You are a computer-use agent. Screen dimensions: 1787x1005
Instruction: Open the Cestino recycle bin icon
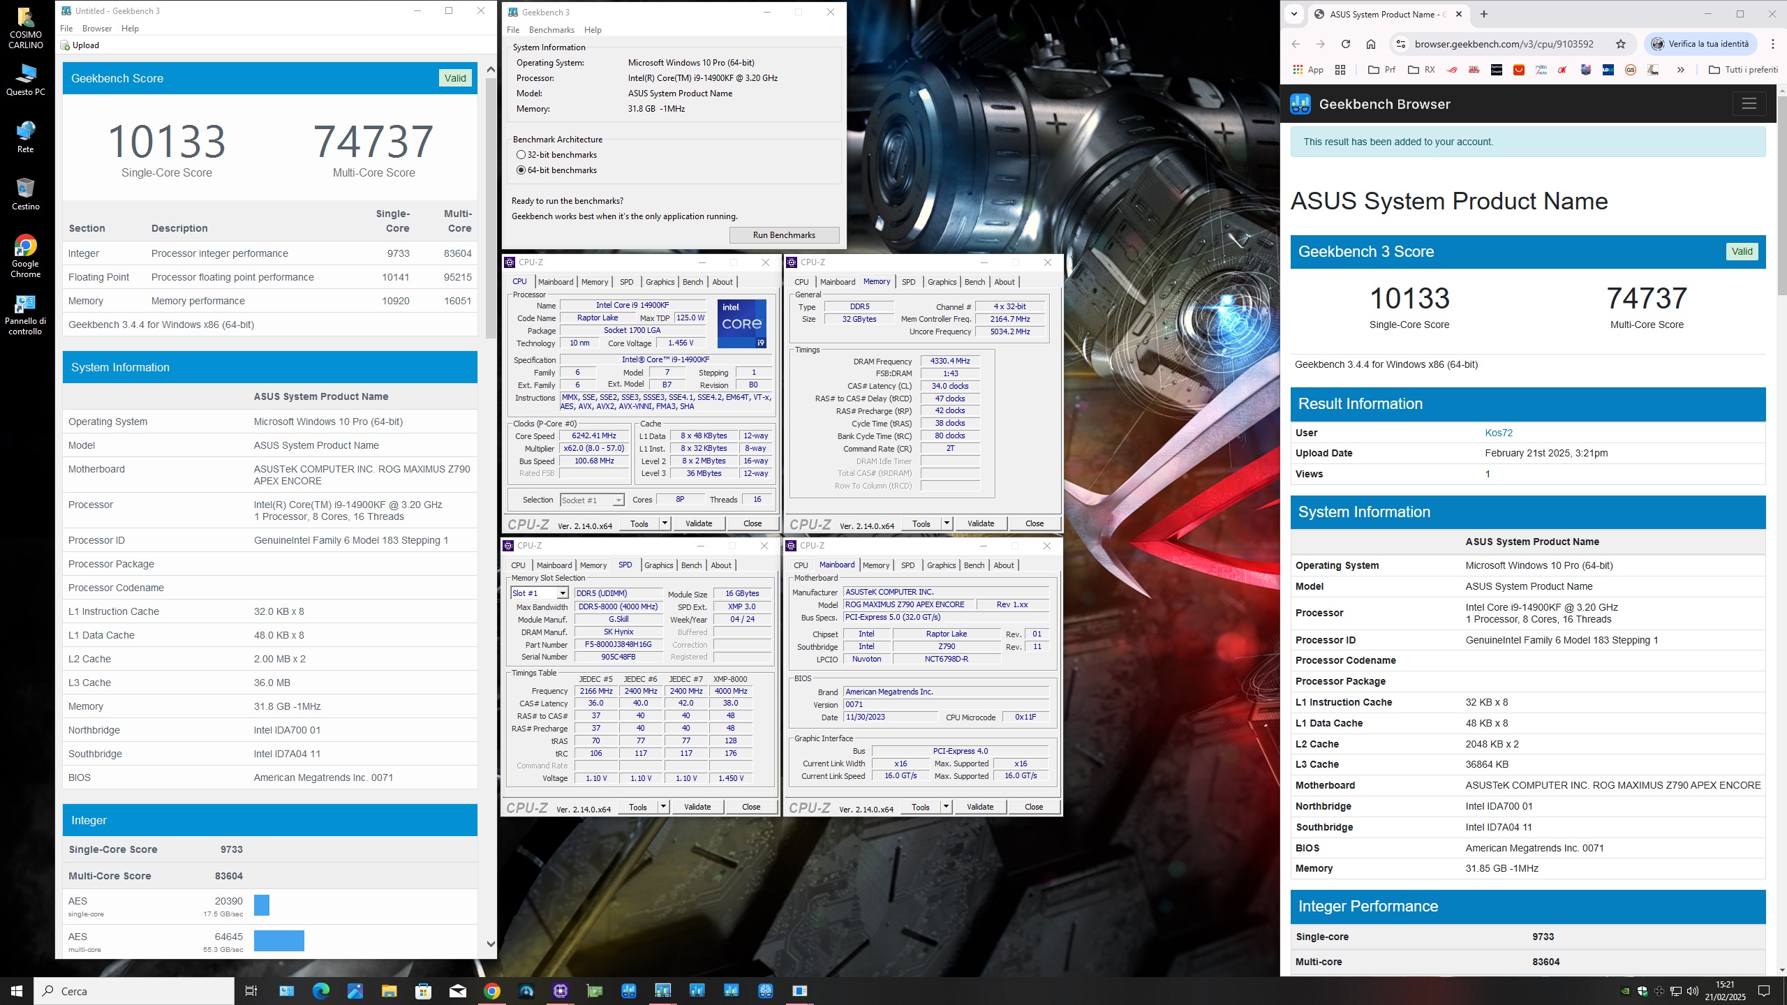coord(26,194)
